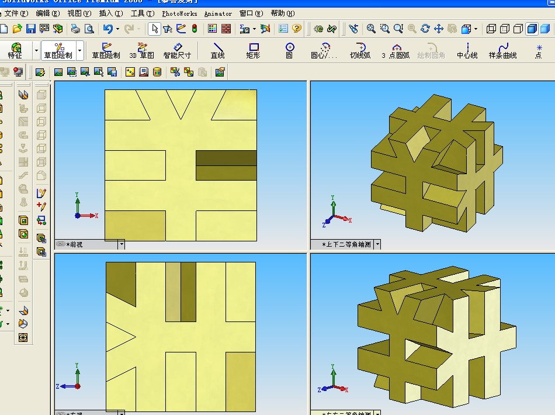Click the brick Texture icon
Screen dimensions: 555x415
click(226, 29)
